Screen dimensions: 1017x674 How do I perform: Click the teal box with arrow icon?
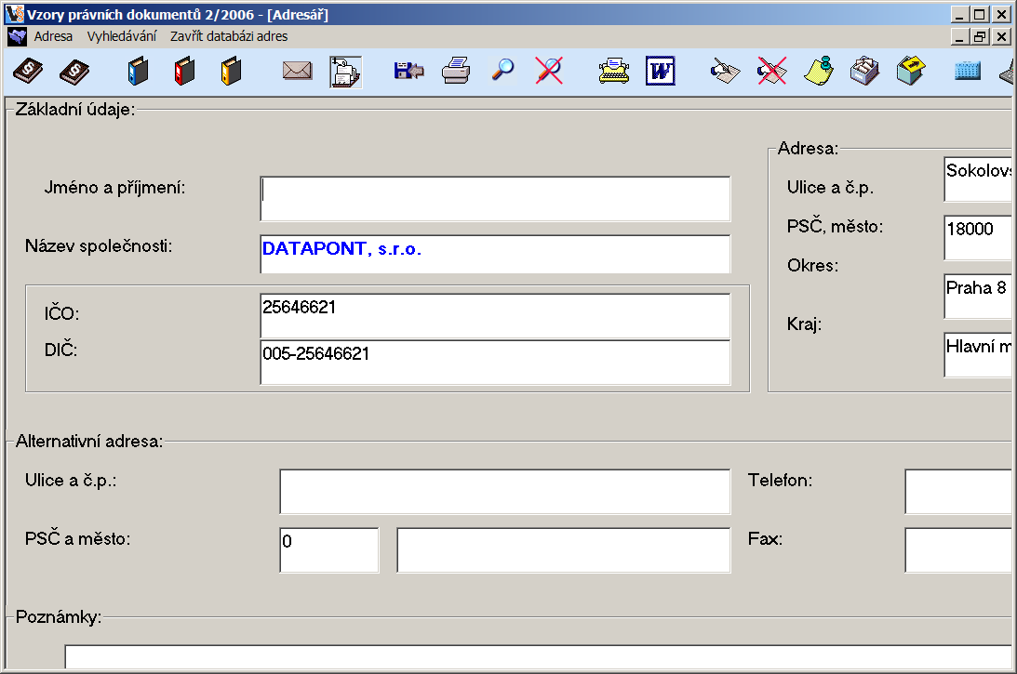pos(911,71)
